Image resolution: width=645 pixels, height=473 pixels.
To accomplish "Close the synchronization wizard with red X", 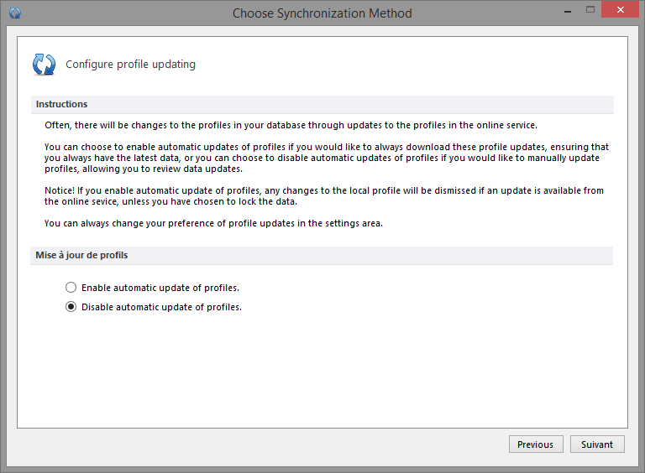I will point(621,10).
